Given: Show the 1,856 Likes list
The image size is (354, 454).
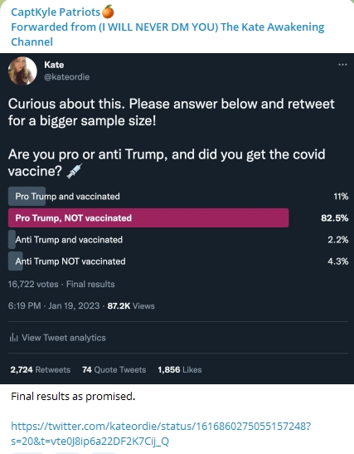Looking at the screenshot, I should coord(180,369).
